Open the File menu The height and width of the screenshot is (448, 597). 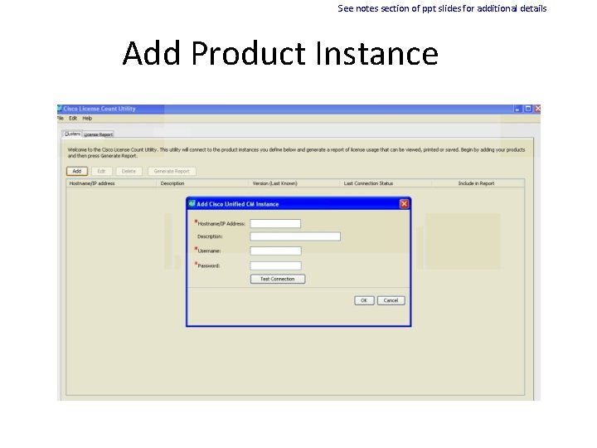(x=61, y=118)
